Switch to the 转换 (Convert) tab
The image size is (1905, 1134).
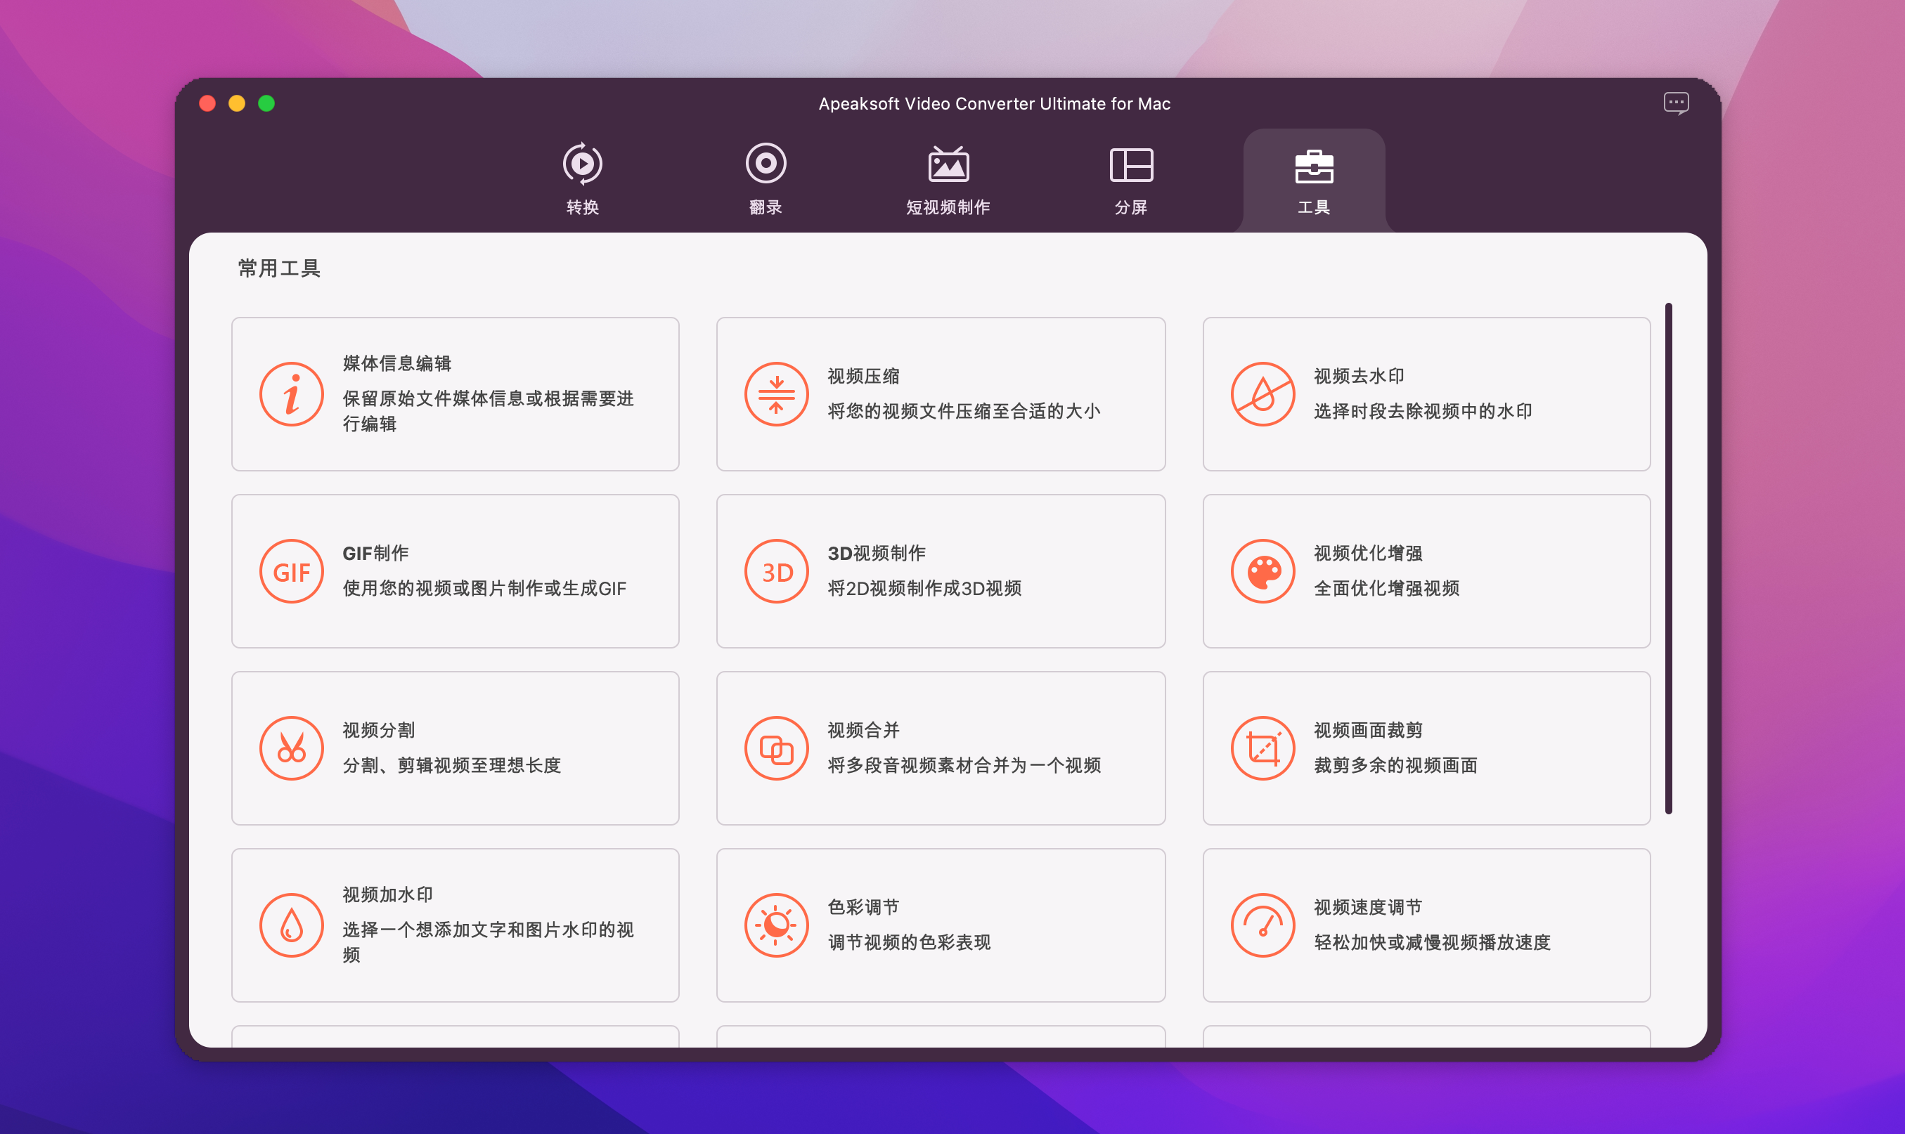(x=583, y=178)
